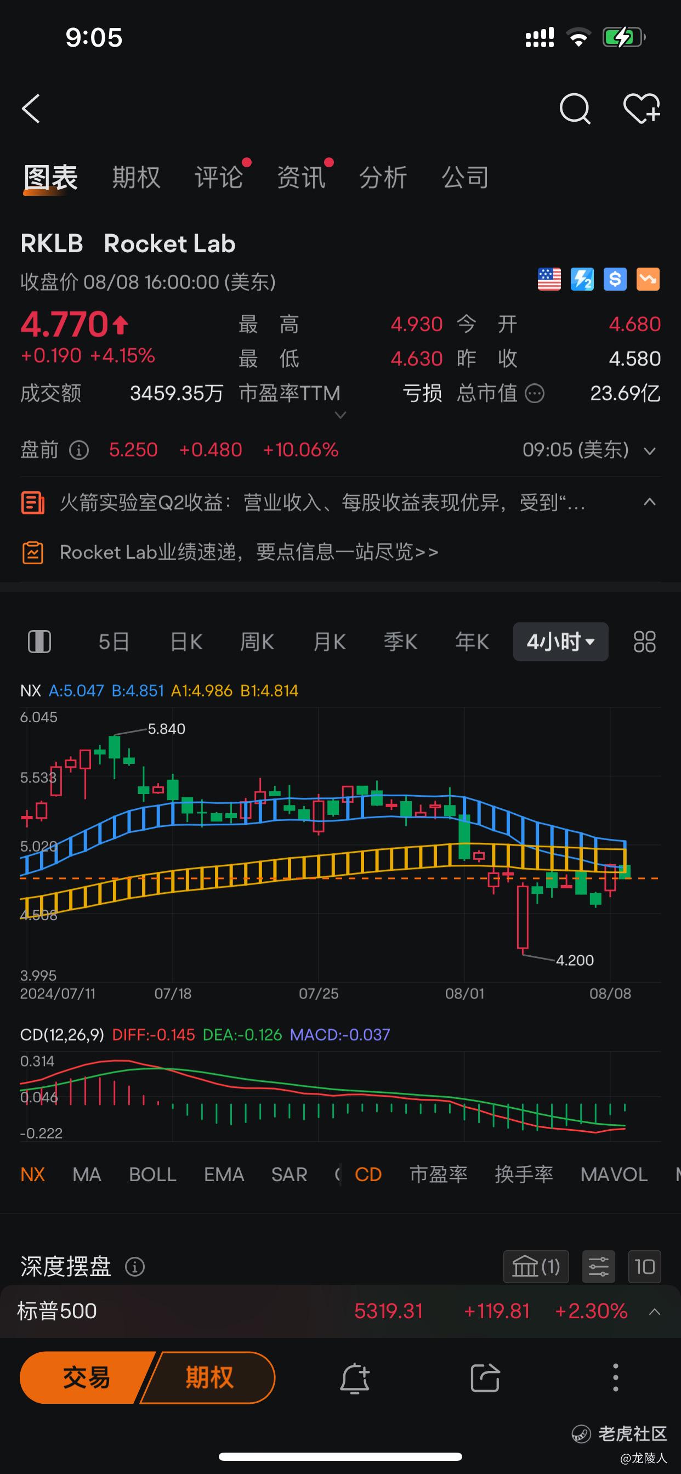Tap the orange news document icon
This screenshot has height=1474, width=681.
[x=32, y=503]
